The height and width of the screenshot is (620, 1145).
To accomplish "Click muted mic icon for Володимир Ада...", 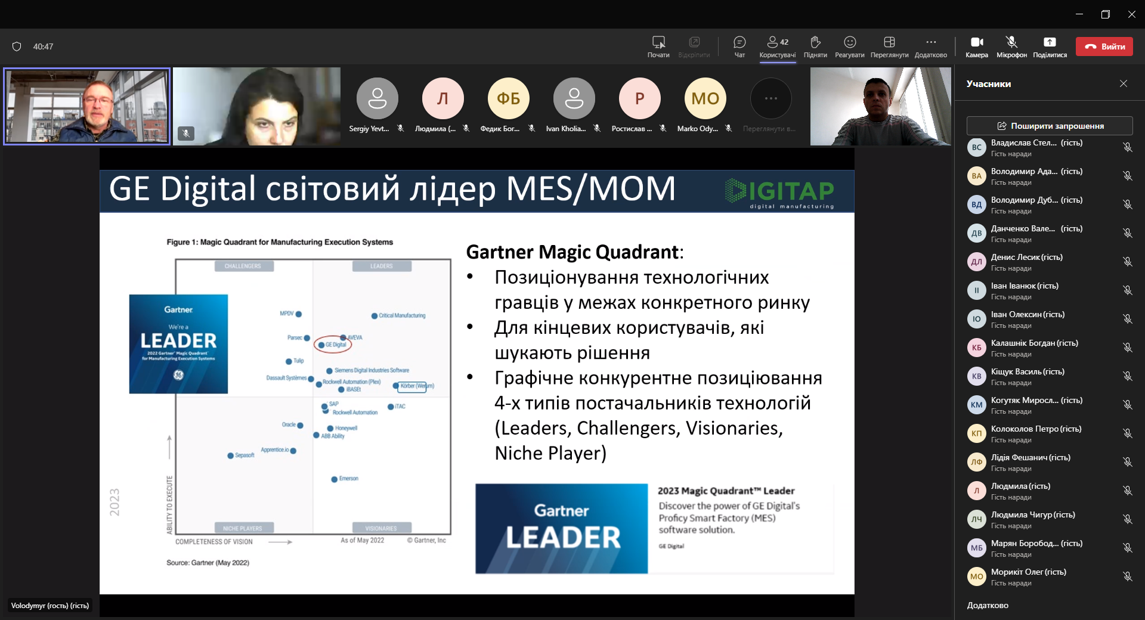I will 1127,176.
